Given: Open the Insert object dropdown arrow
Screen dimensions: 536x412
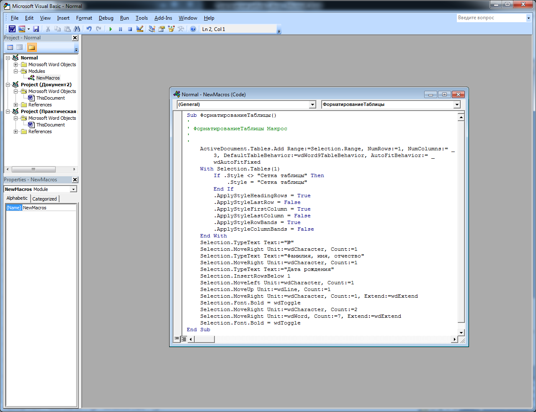Looking at the screenshot, I should point(28,29).
